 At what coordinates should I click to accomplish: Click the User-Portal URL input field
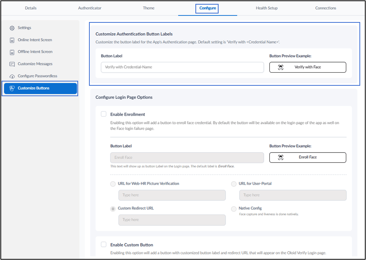tap(293, 195)
